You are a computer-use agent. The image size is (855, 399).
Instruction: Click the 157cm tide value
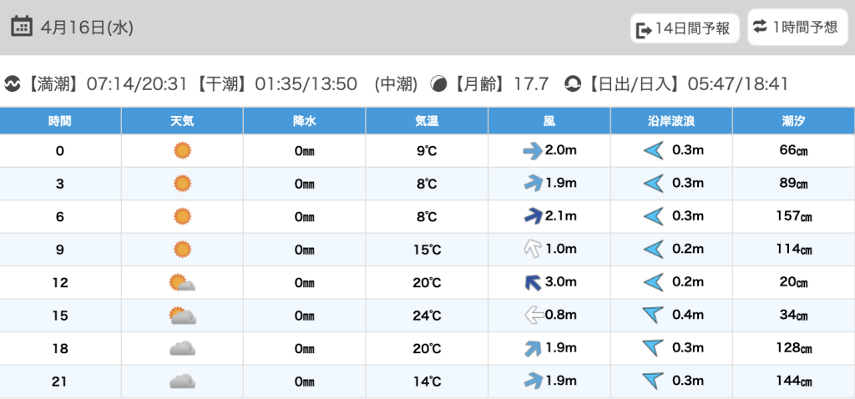793,217
